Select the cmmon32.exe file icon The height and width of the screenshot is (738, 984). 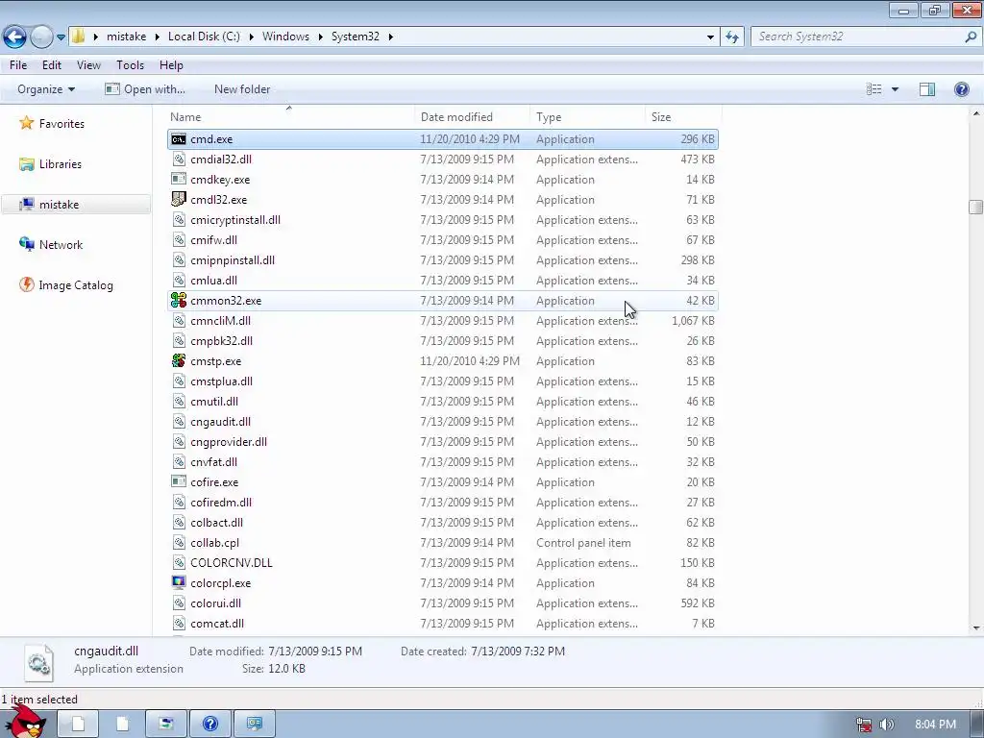pos(179,301)
